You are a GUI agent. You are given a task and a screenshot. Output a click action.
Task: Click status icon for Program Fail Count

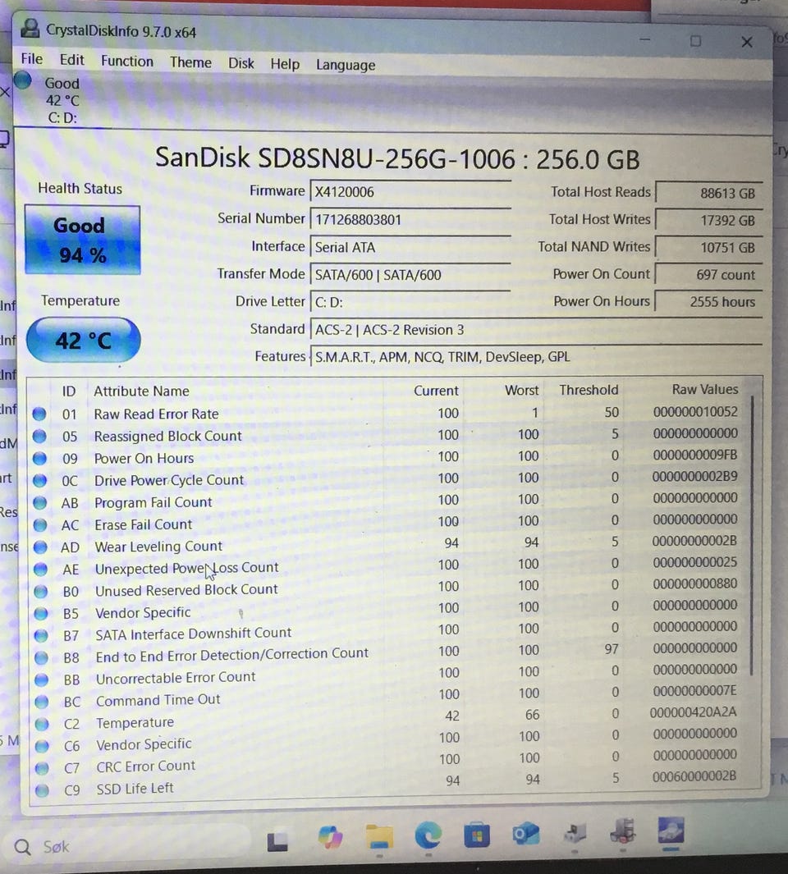[x=39, y=503]
